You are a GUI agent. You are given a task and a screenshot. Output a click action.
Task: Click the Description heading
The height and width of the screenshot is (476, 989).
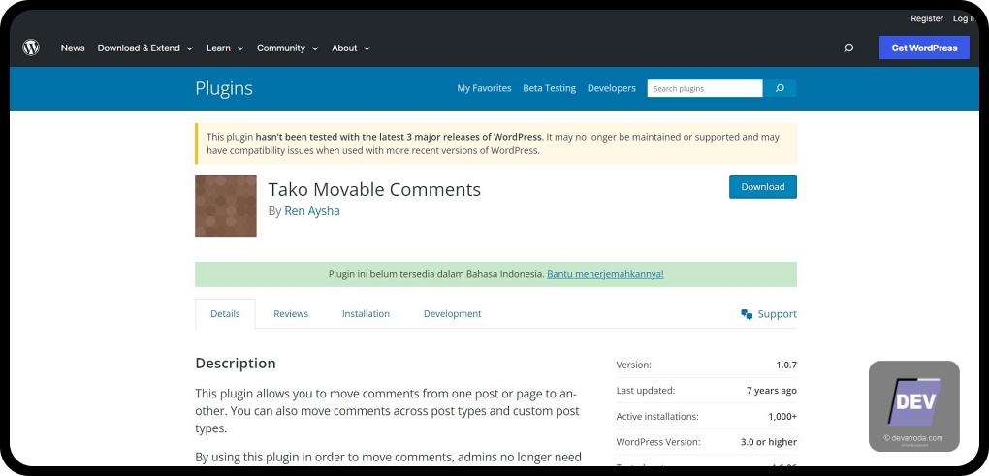click(x=236, y=364)
